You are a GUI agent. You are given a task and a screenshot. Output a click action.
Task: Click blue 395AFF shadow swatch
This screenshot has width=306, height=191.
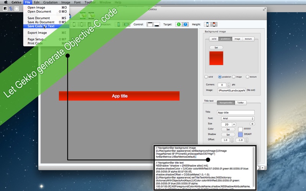tap(241, 134)
